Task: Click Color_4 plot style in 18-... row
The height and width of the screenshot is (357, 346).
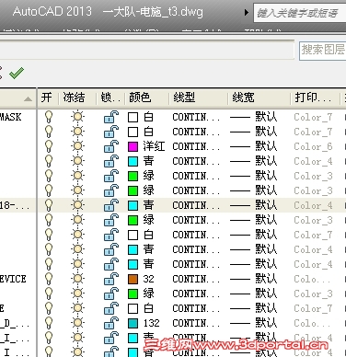Action: pos(313,205)
